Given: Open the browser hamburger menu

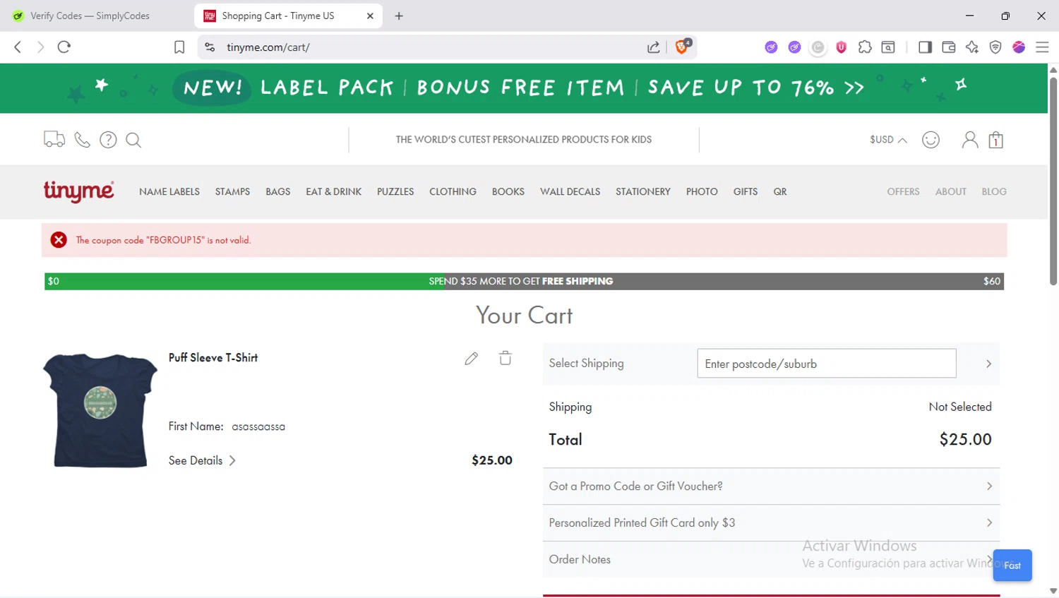Looking at the screenshot, I should [x=1042, y=47].
